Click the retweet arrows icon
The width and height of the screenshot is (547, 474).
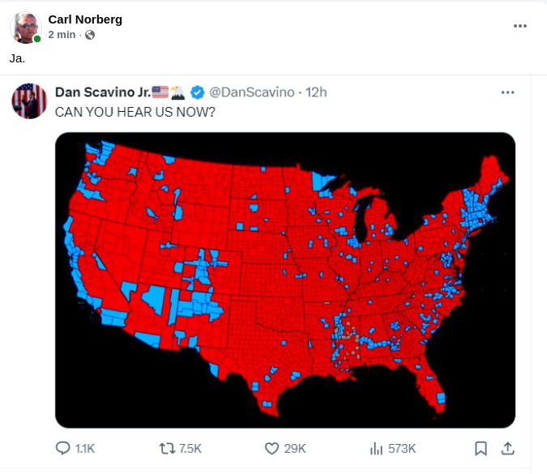coord(166,448)
